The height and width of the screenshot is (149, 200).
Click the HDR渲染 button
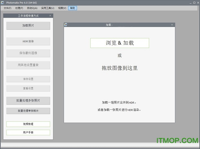click(x=28, y=42)
